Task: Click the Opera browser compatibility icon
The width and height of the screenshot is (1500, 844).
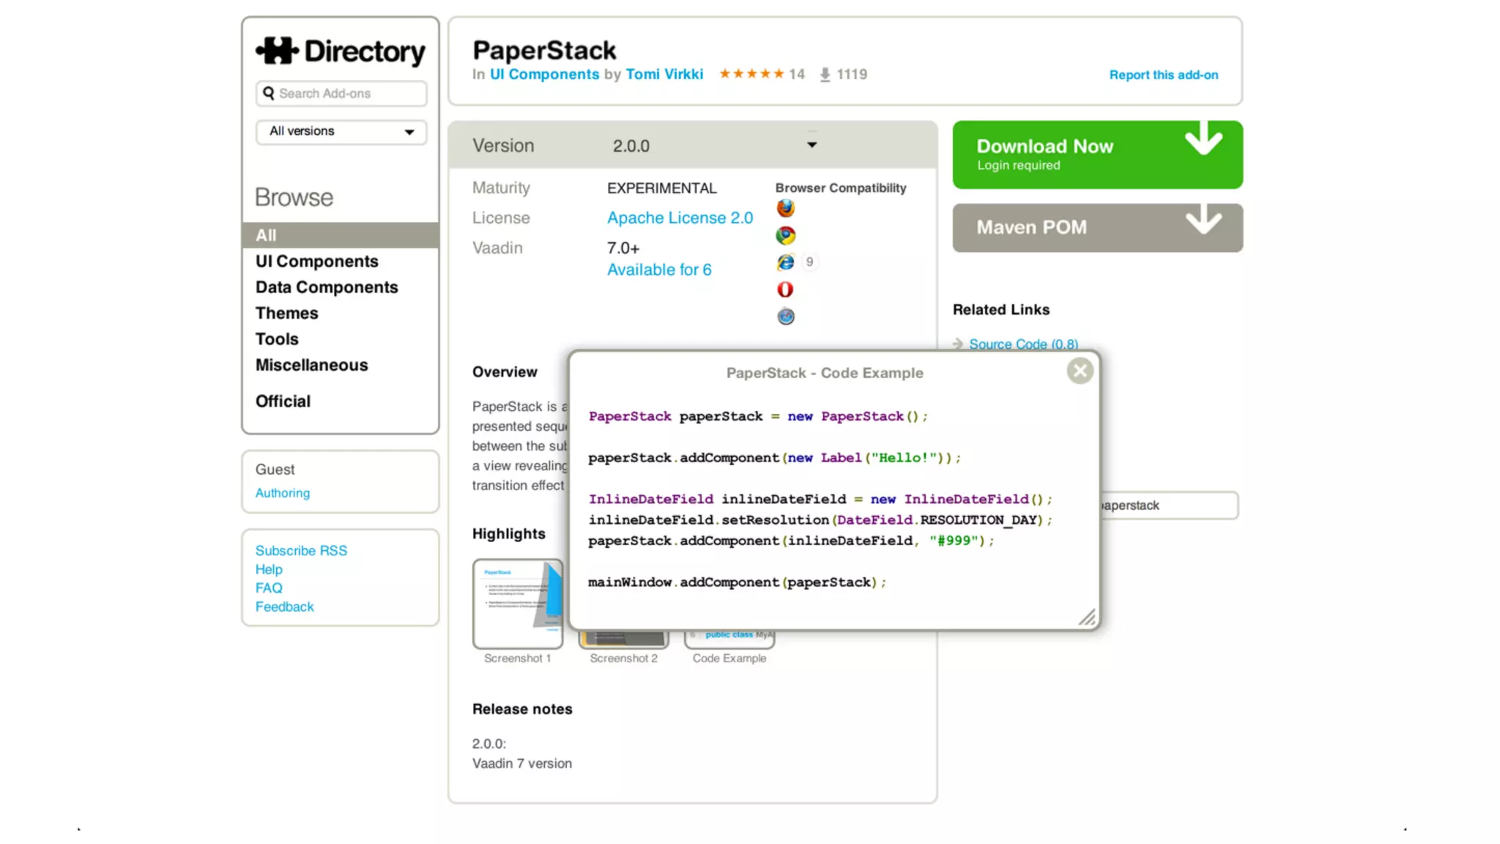Action: click(785, 289)
